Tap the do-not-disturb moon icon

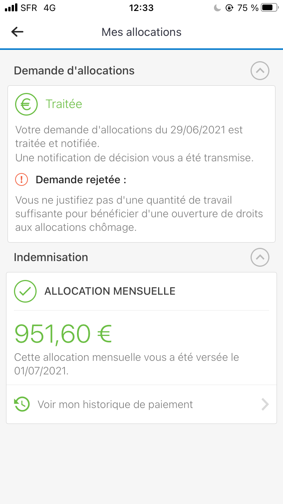(217, 8)
